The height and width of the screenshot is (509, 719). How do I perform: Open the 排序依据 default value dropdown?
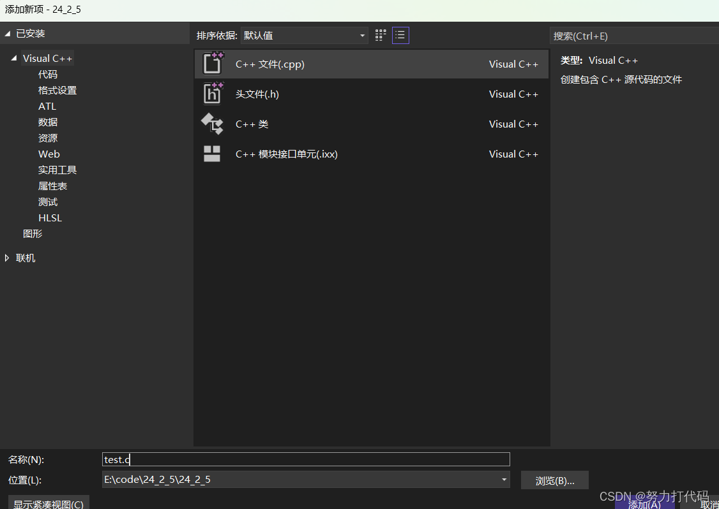point(361,35)
